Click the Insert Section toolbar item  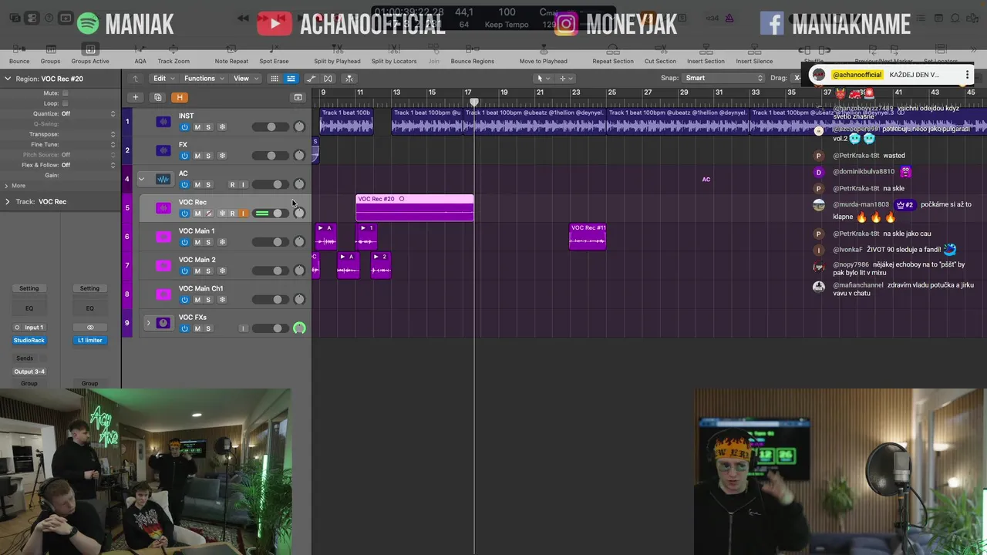pos(706,55)
